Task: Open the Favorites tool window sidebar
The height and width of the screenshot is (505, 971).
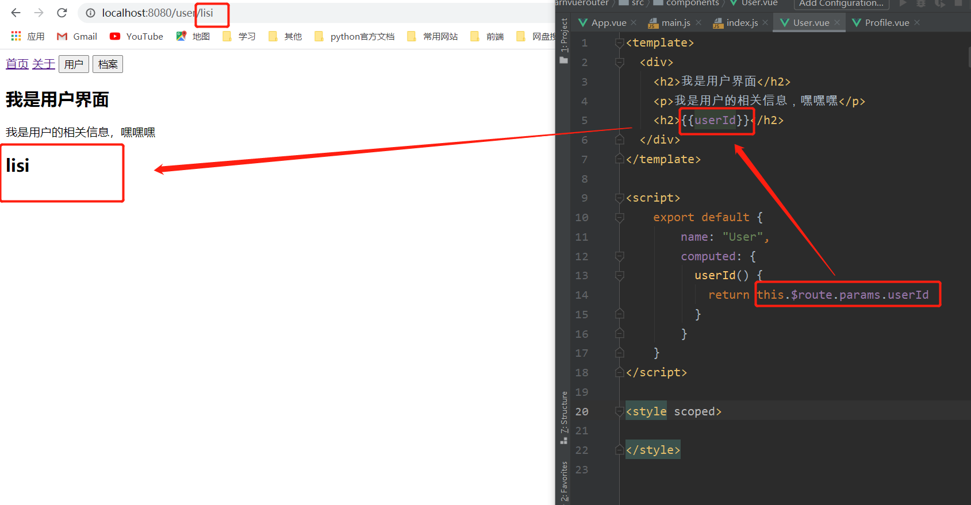Action: coord(564,481)
